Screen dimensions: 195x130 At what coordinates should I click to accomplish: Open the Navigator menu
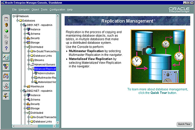(x=24, y=9)
